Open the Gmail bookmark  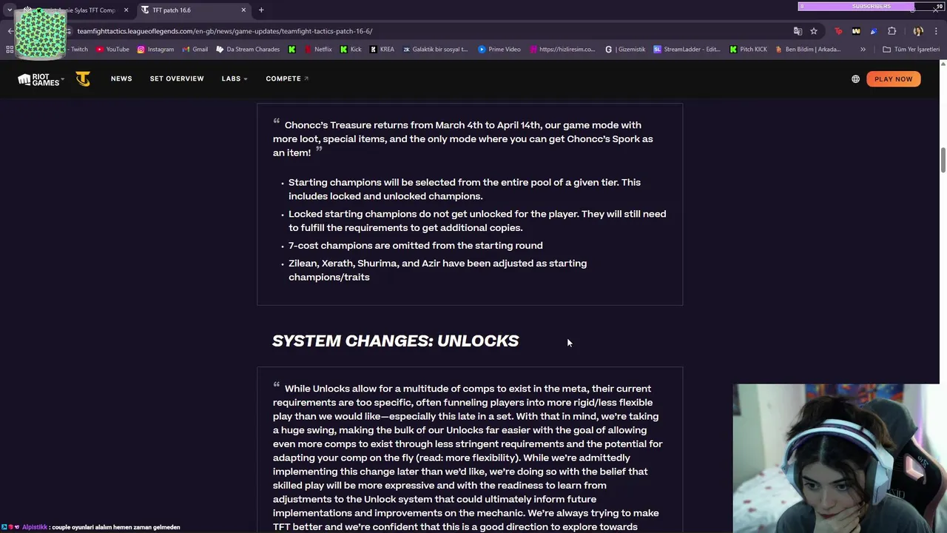tap(195, 50)
